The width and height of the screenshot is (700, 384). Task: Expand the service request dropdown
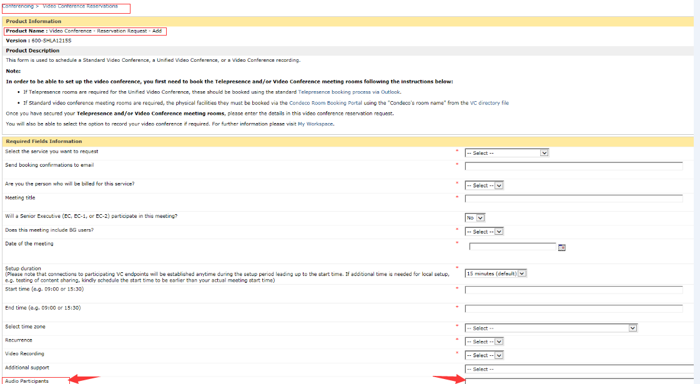(x=506, y=153)
